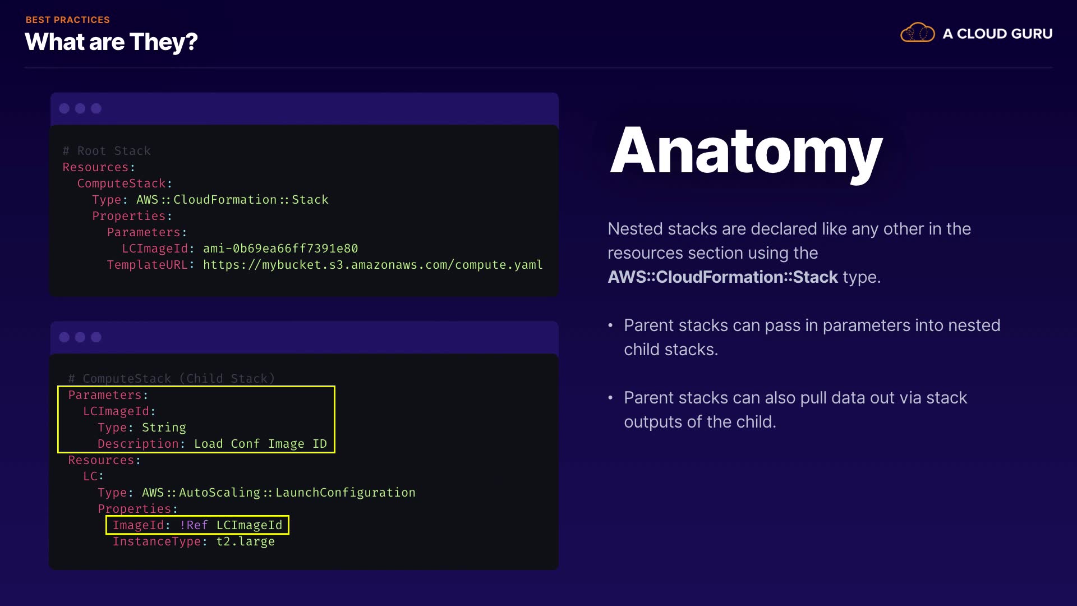
Task: Click the rightmost dot in Child Stack window
Action: pos(96,337)
